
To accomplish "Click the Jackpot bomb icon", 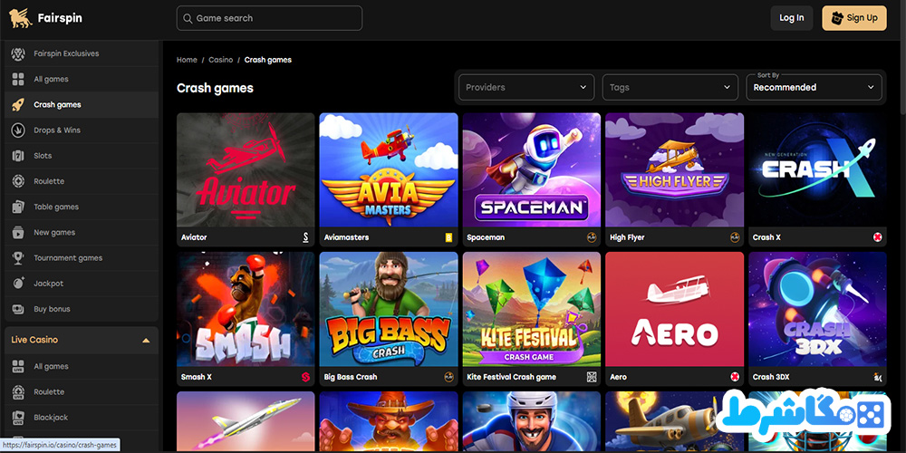I will pyautogui.click(x=18, y=283).
